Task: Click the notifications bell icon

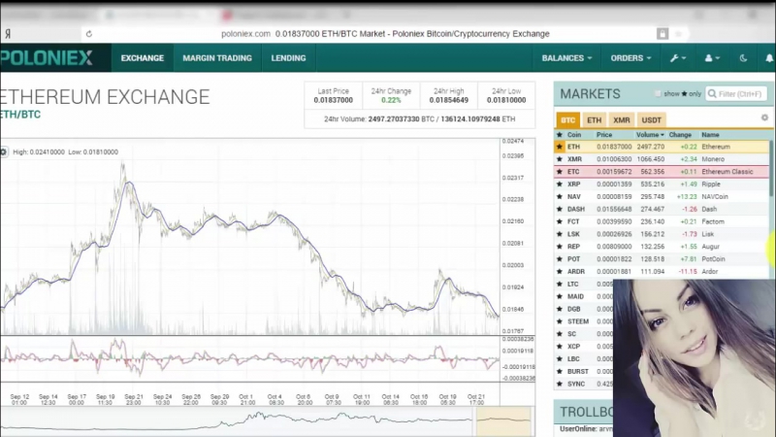Action: pos(769,58)
